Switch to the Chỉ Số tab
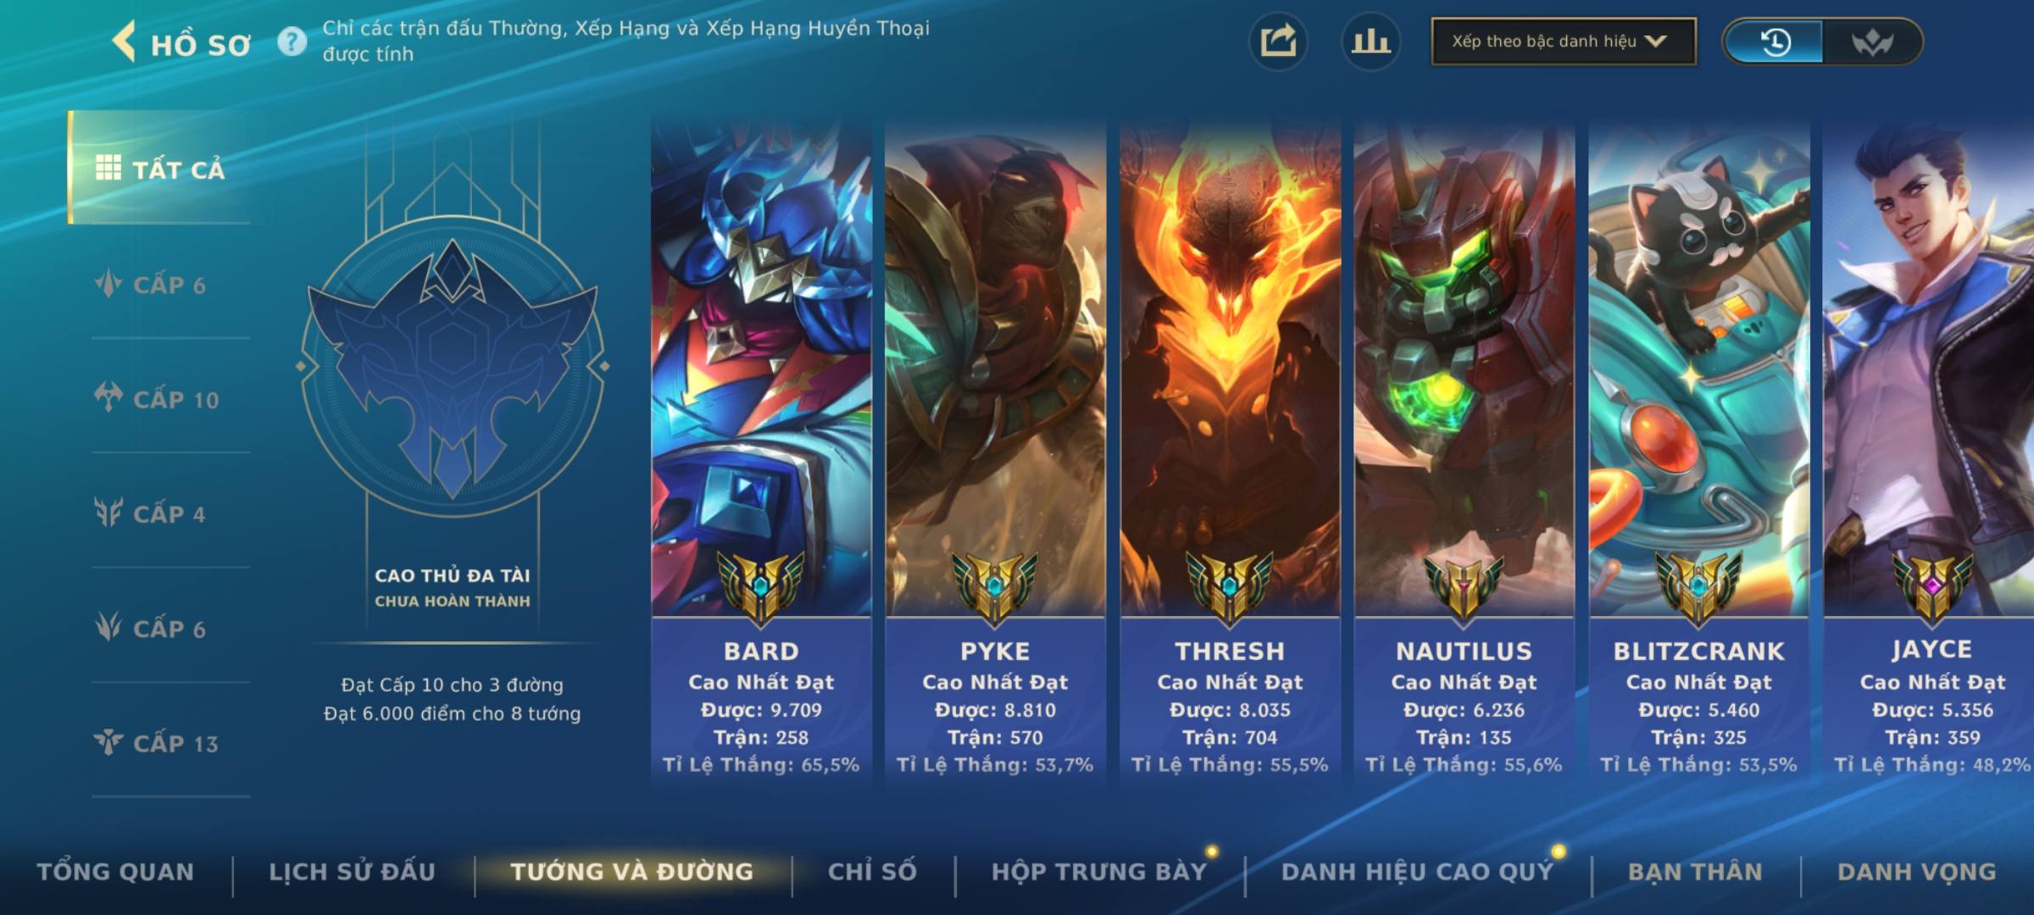 (872, 872)
